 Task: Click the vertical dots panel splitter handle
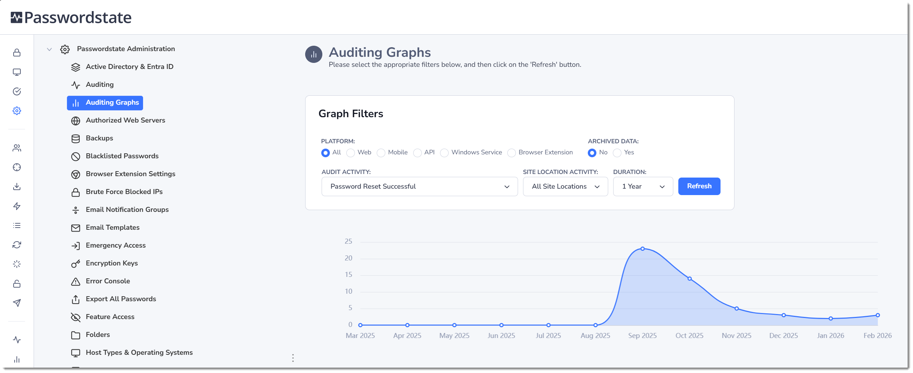[293, 358]
